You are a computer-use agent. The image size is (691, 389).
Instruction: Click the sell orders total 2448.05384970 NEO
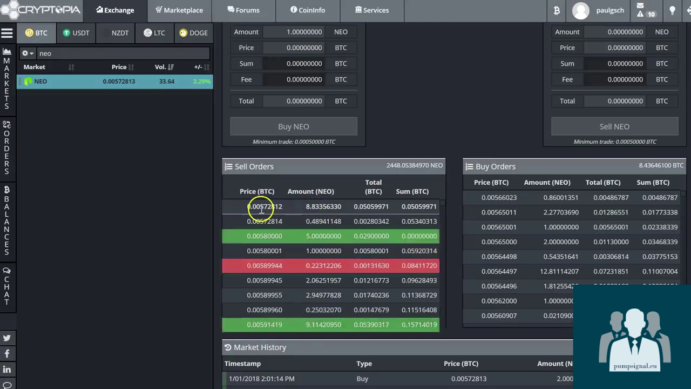pos(415,165)
